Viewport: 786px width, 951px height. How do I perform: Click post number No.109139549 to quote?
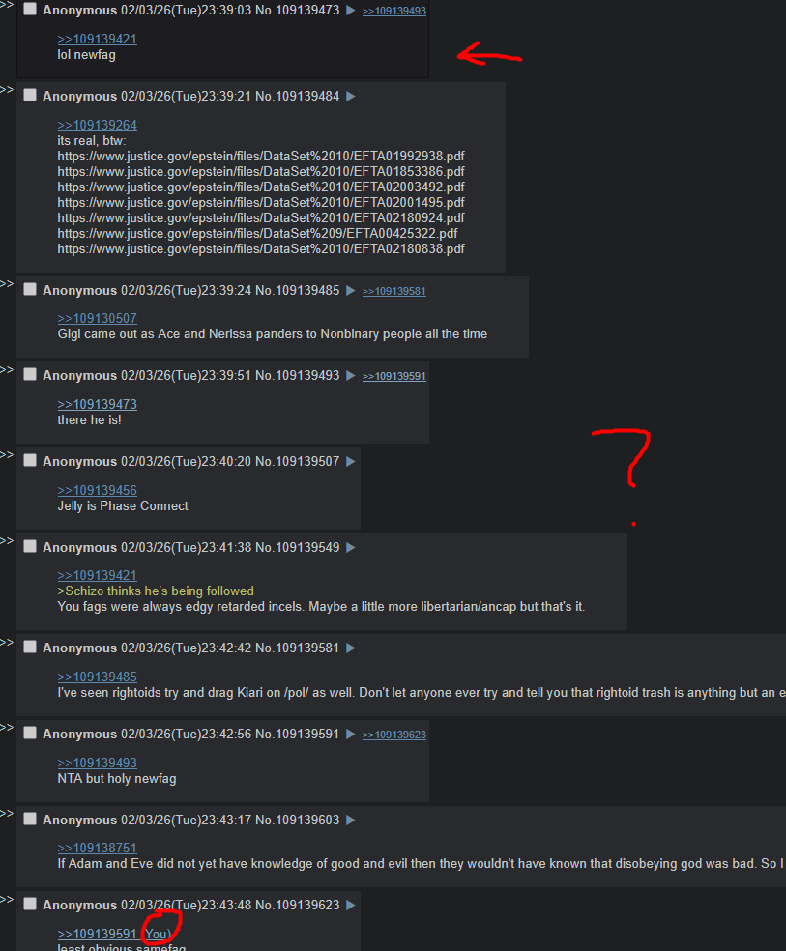(x=297, y=548)
